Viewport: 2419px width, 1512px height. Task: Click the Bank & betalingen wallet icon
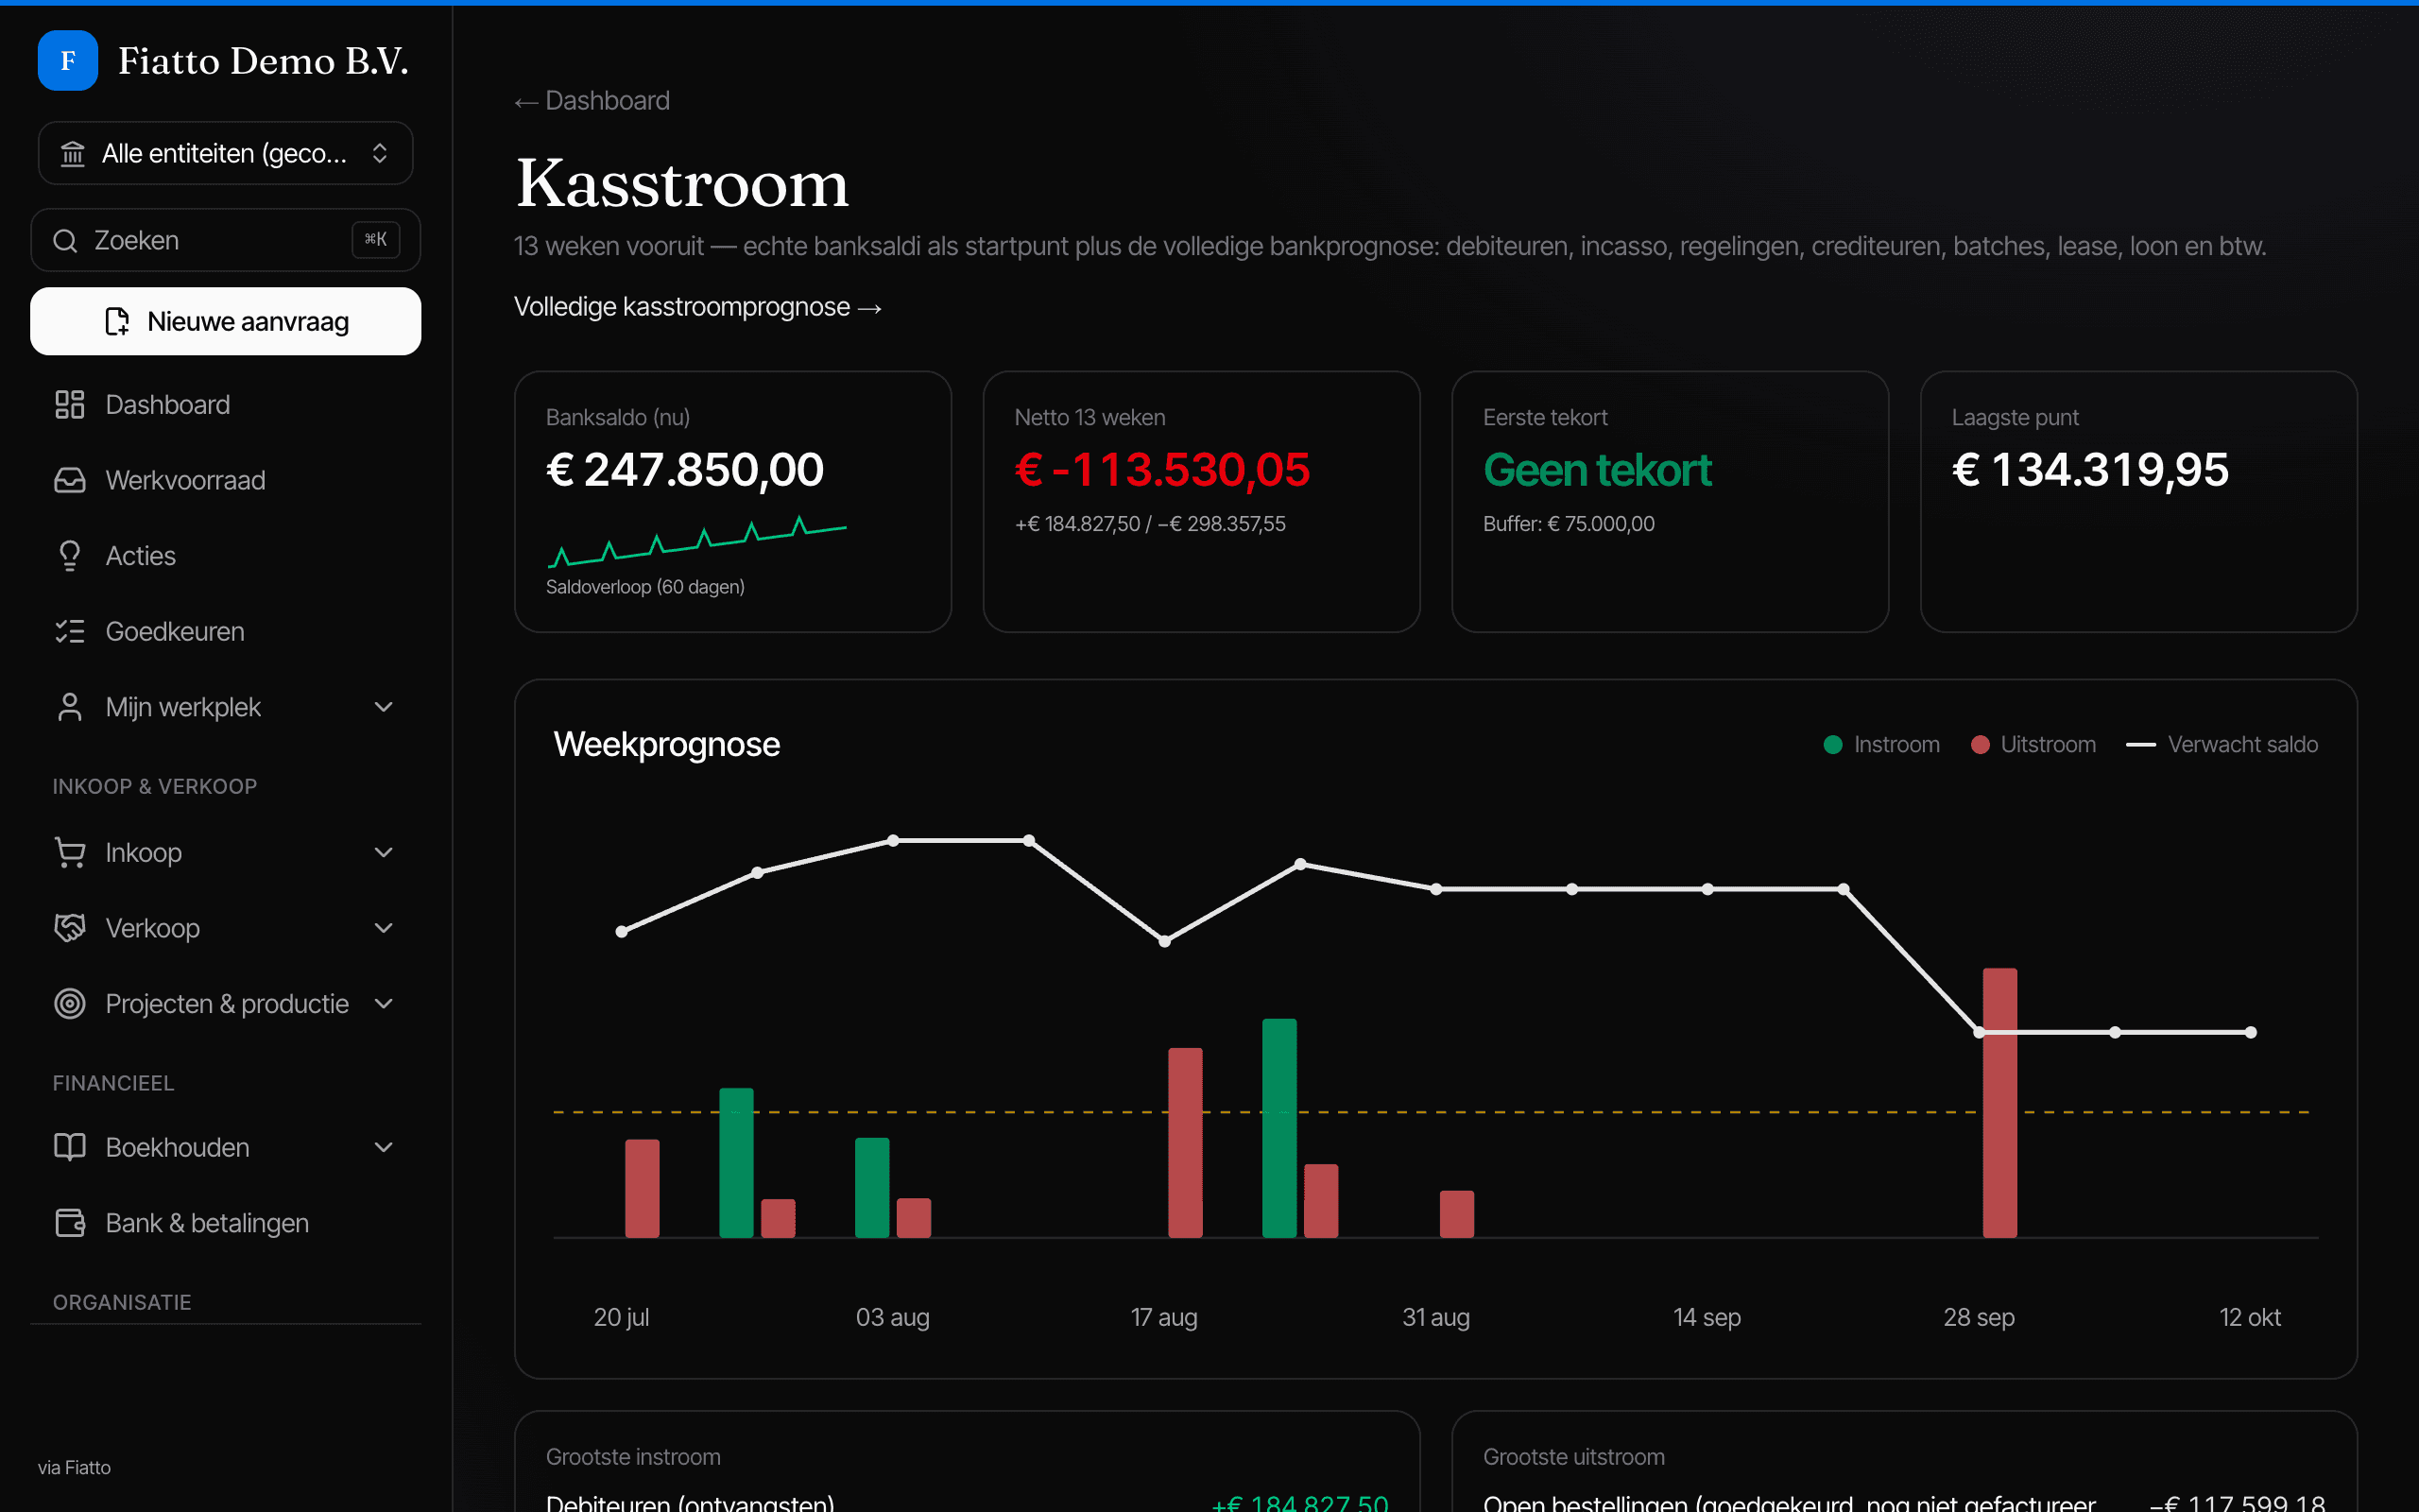coord(69,1222)
